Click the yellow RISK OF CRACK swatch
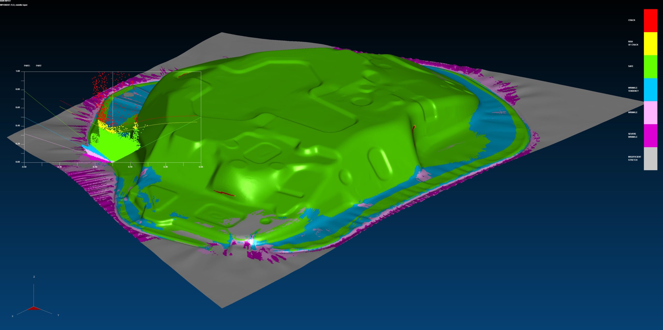The width and height of the screenshot is (663, 330). coord(650,43)
